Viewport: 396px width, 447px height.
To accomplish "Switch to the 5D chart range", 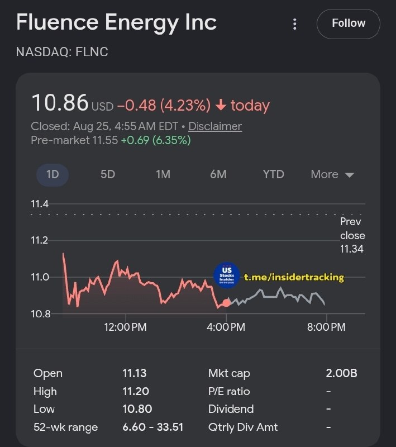I will point(108,174).
